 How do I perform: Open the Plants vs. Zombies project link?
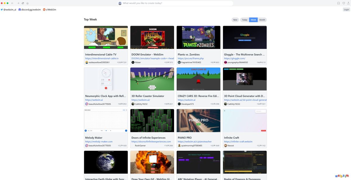click(188, 54)
